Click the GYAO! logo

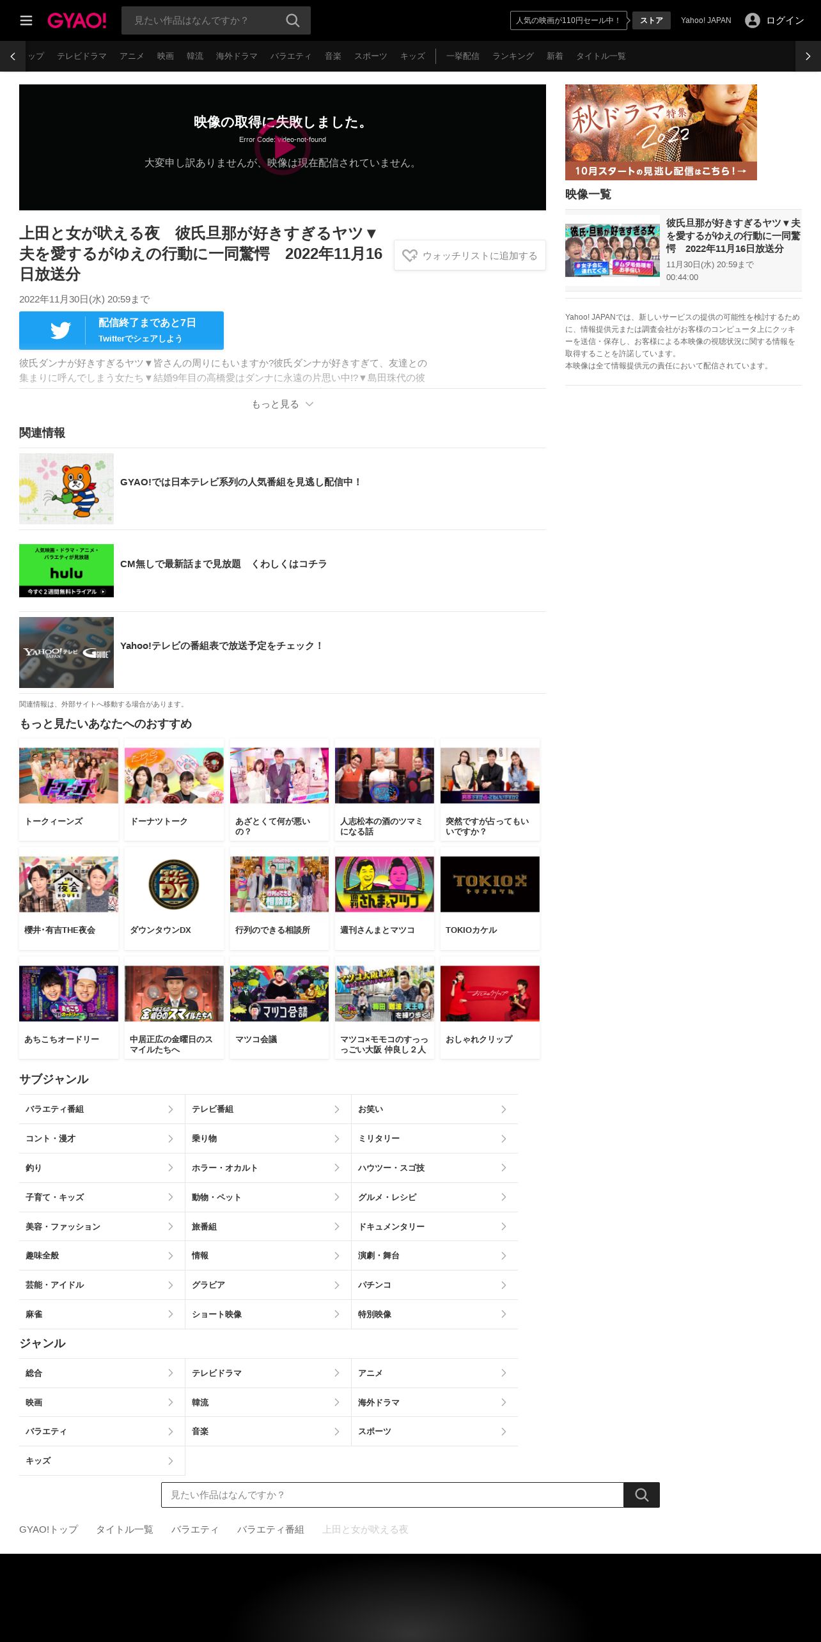coord(77,20)
